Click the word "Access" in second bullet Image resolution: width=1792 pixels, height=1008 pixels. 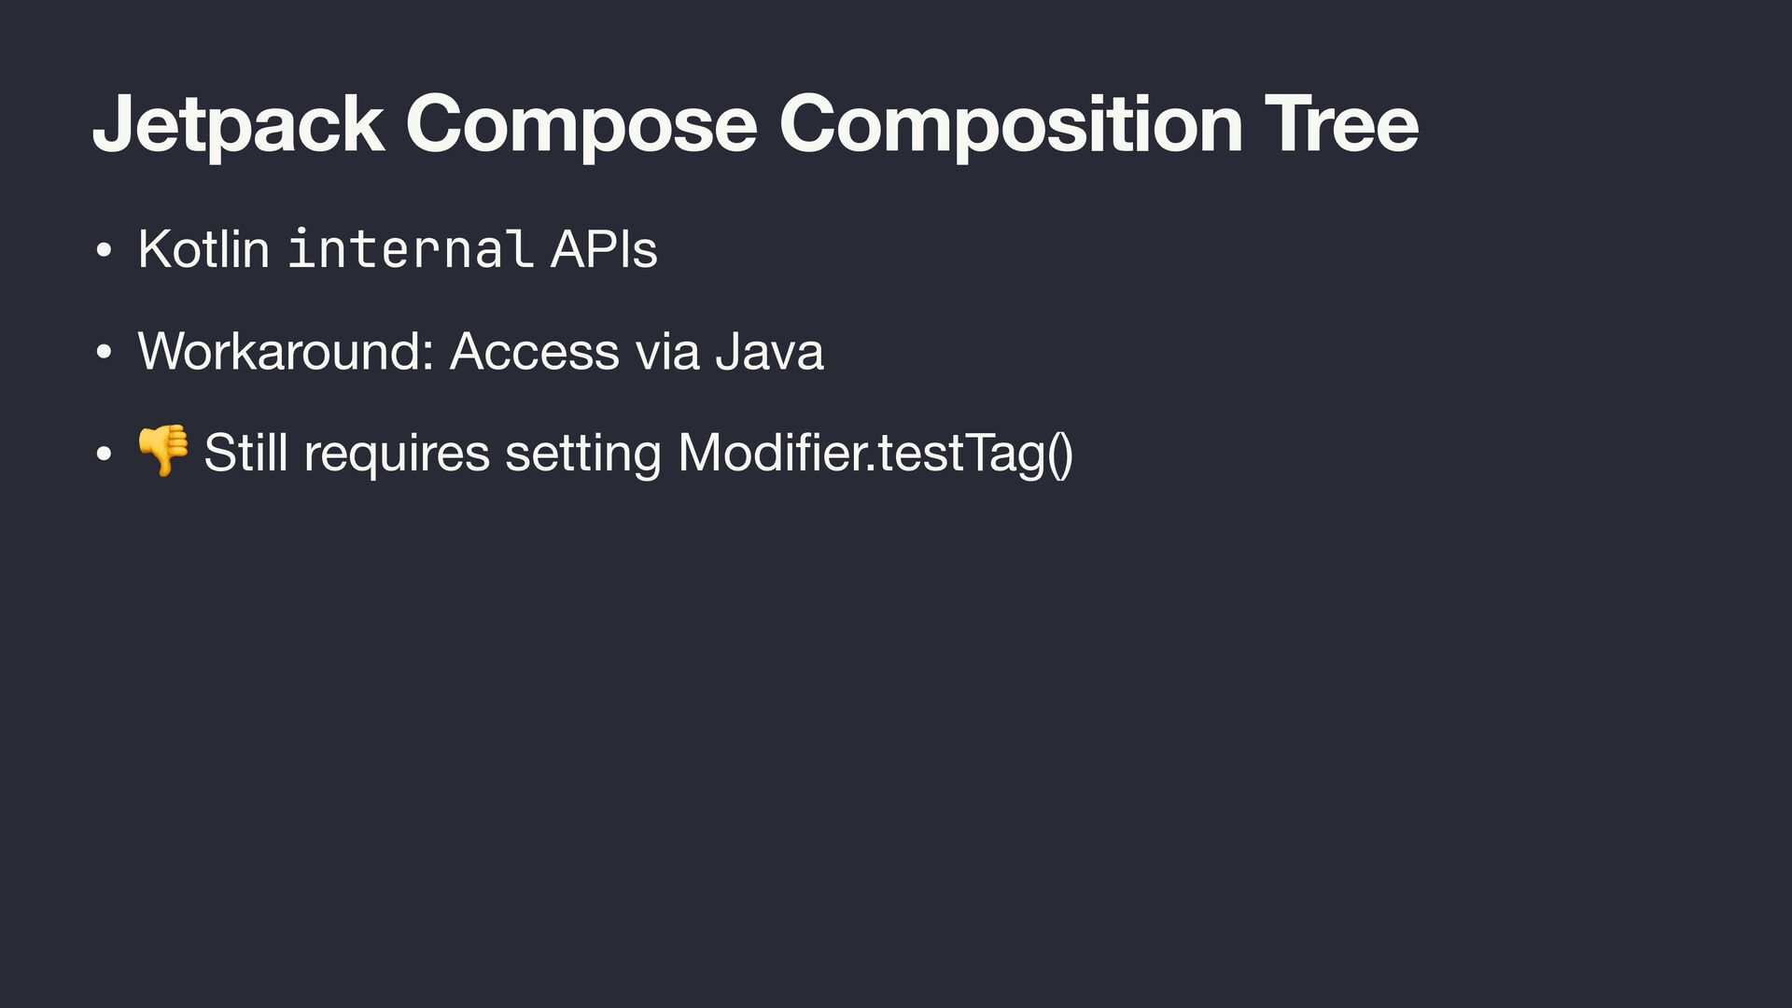coord(534,352)
